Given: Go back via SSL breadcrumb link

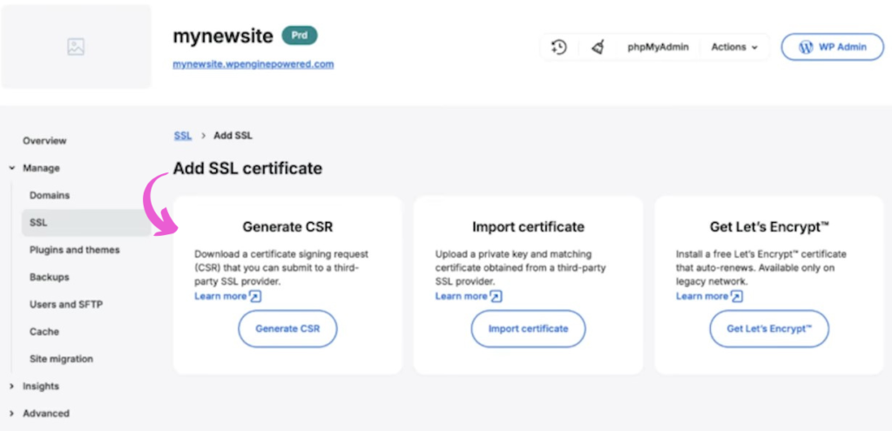Looking at the screenshot, I should pyautogui.click(x=183, y=136).
